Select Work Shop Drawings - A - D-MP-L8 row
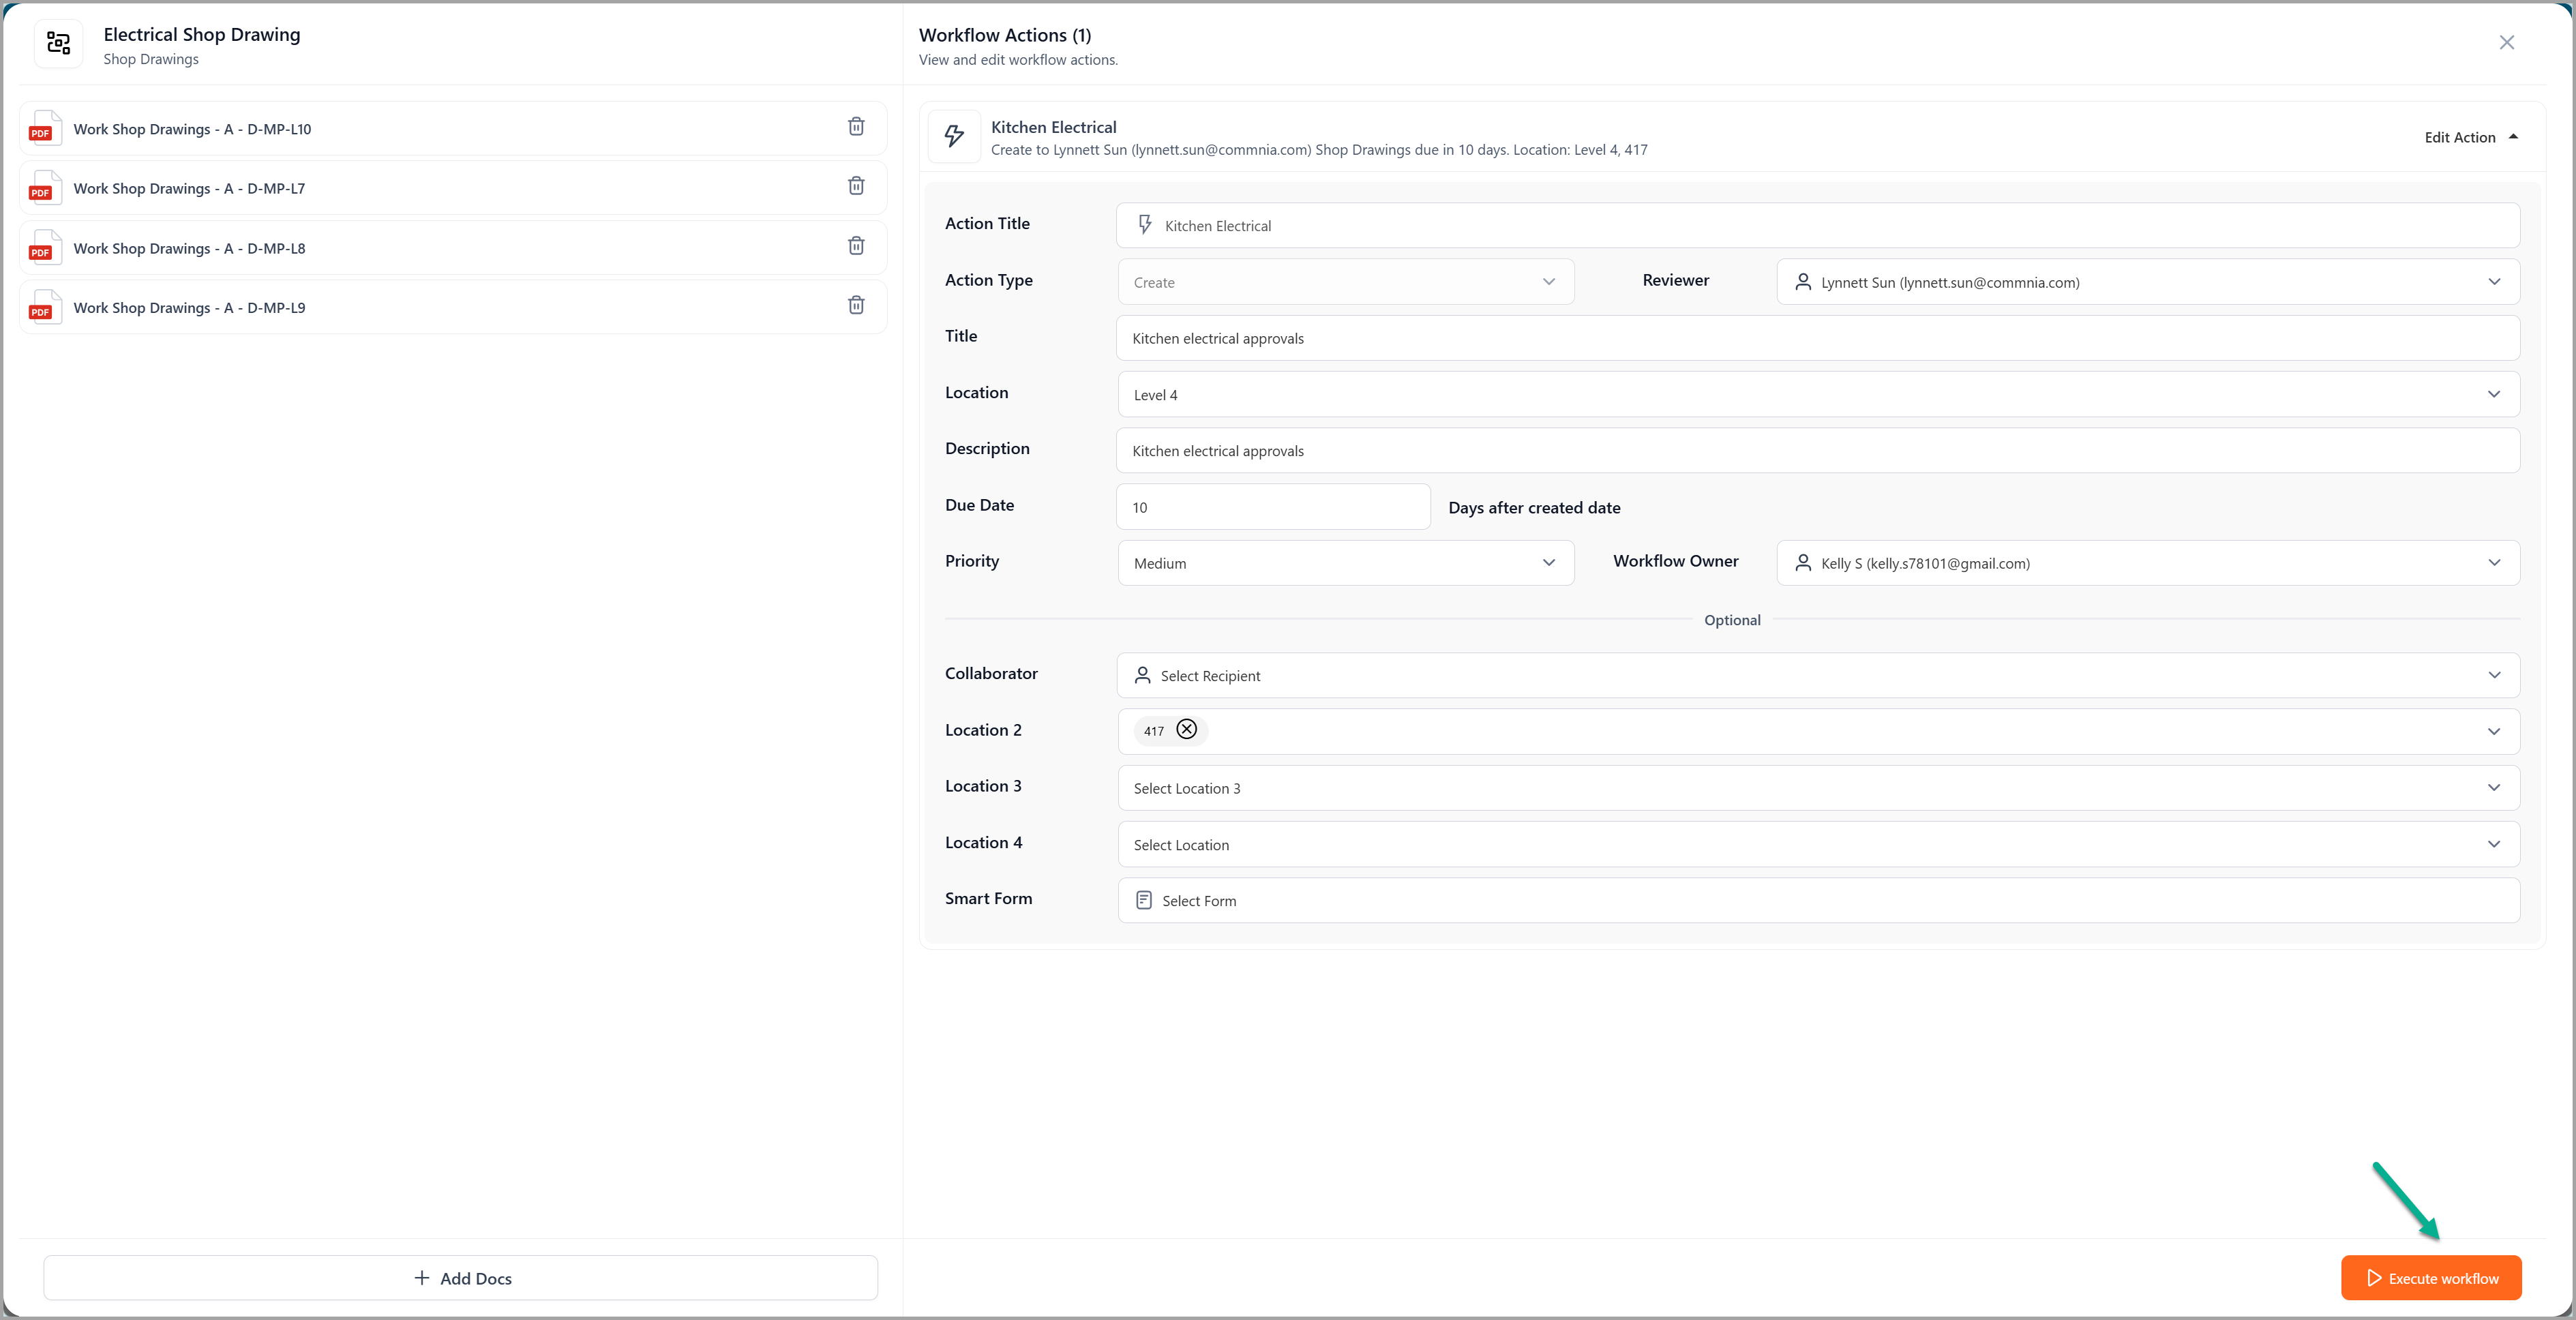The height and width of the screenshot is (1320, 2576). [453, 248]
